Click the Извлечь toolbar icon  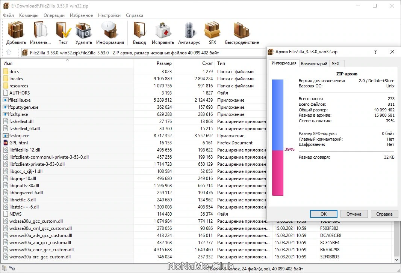(40, 30)
